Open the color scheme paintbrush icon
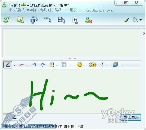 (x=127, y=20)
